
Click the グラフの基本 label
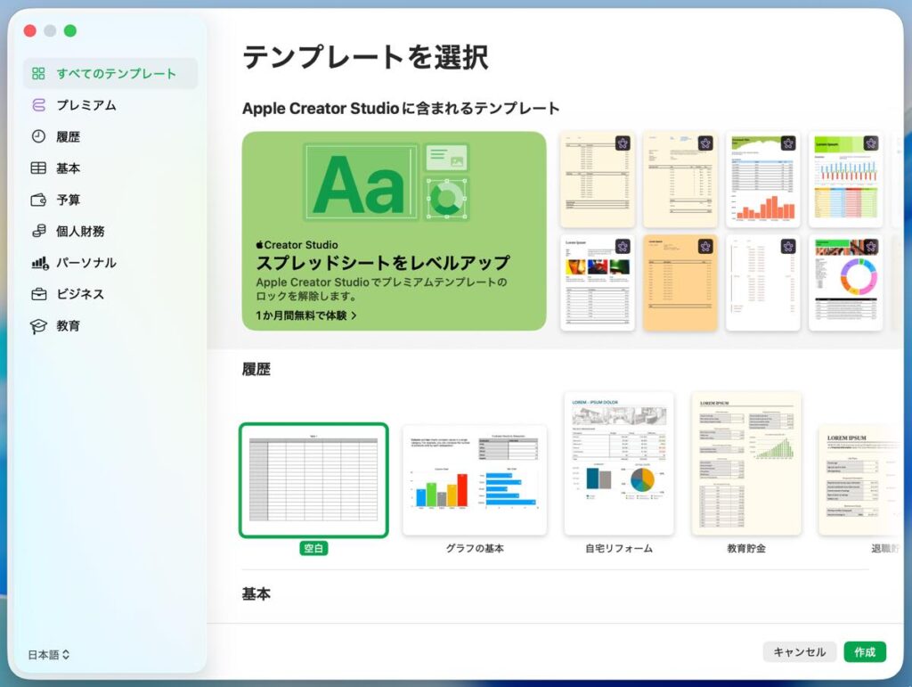[x=475, y=548]
